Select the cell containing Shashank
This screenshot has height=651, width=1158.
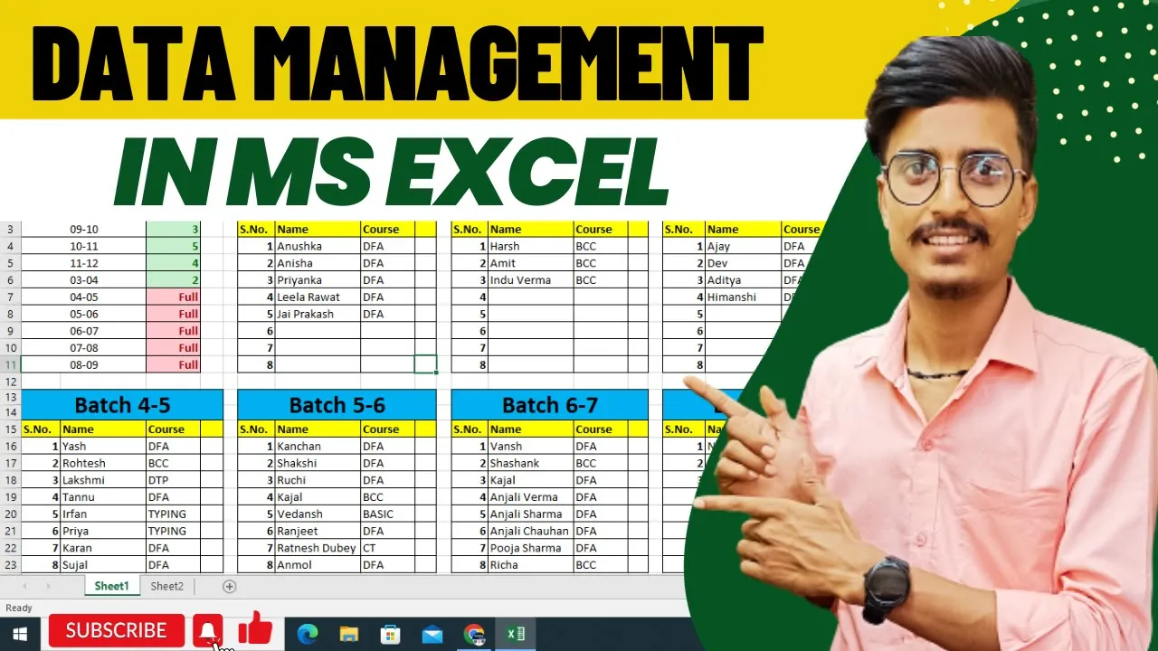(531, 463)
